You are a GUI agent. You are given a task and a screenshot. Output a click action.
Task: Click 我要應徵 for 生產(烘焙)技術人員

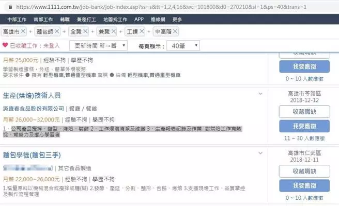click(x=304, y=126)
